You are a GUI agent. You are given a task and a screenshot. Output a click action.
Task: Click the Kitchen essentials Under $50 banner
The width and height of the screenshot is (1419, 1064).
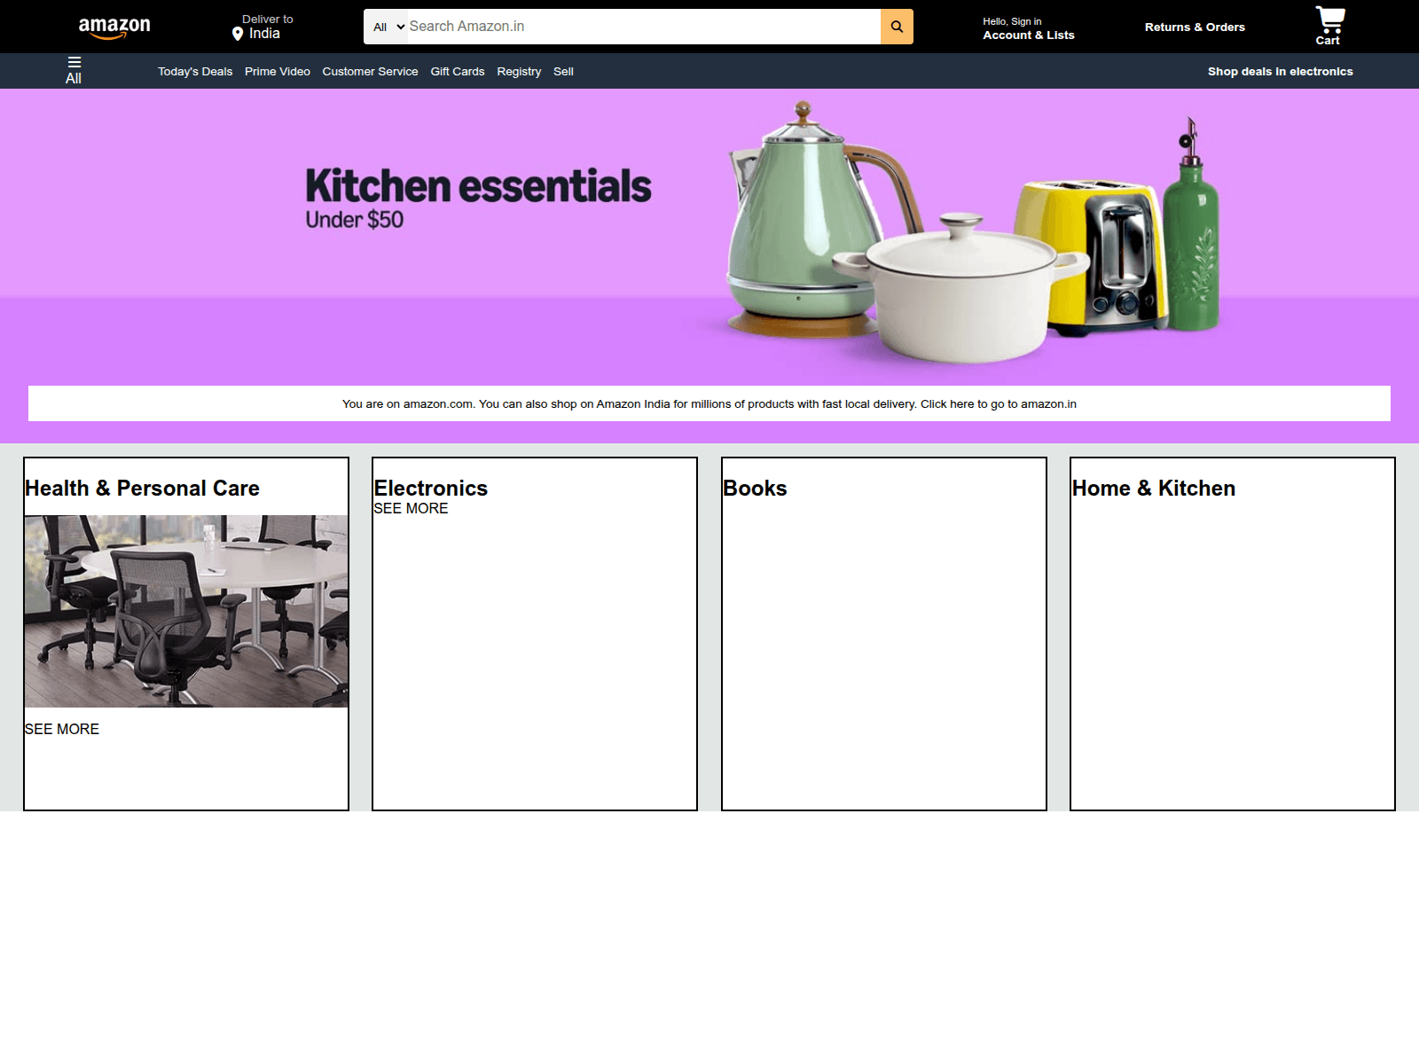pyautogui.click(x=478, y=198)
